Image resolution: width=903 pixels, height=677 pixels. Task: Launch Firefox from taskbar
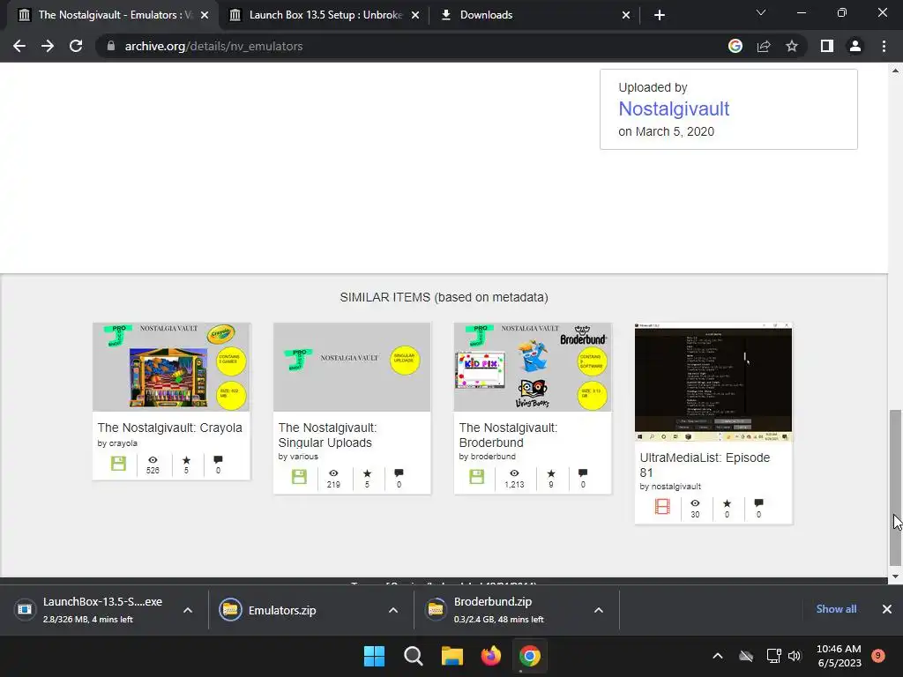tap(491, 656)
